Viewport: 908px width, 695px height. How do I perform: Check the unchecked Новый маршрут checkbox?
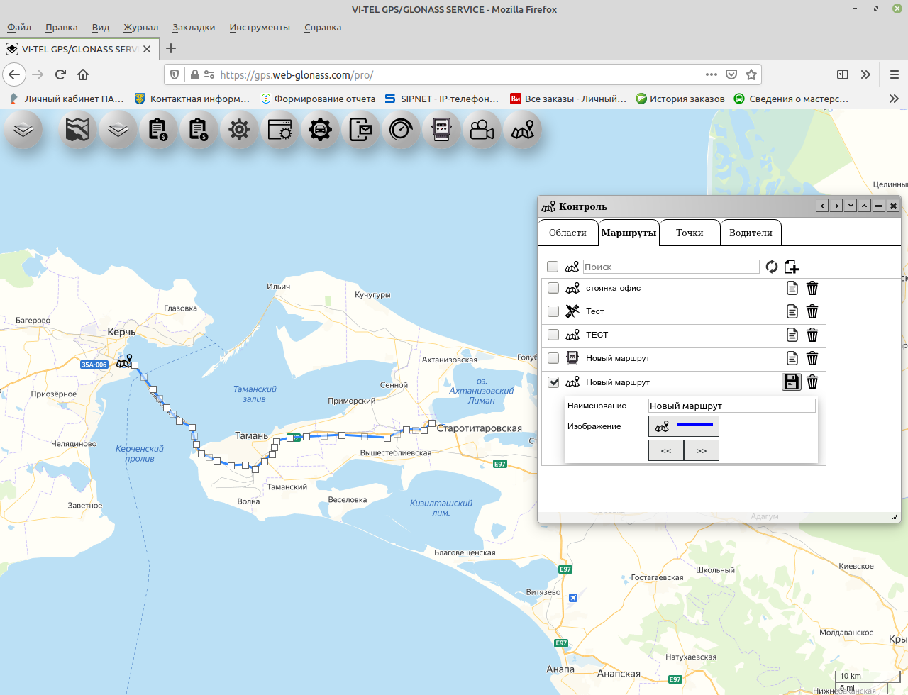tap(553, 358)
